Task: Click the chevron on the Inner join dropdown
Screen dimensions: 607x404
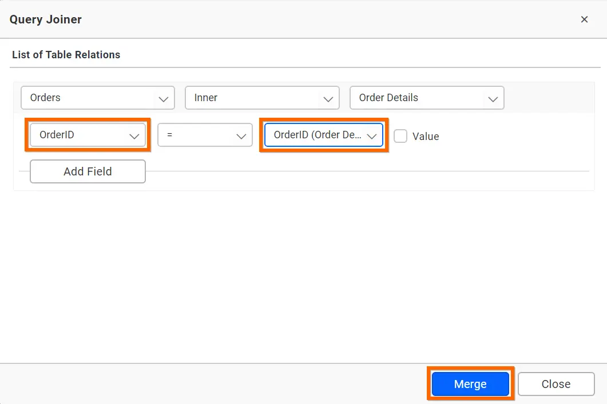Action: (x=327, y=98)
